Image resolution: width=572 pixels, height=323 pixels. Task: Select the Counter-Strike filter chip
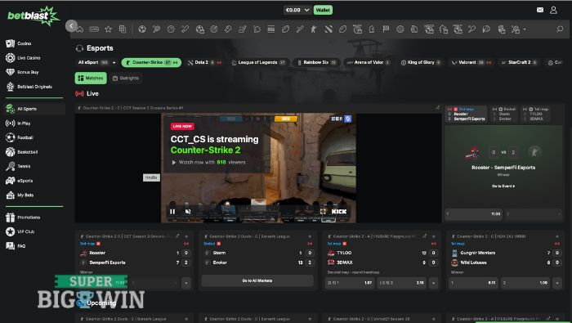(x=151, y=62)
